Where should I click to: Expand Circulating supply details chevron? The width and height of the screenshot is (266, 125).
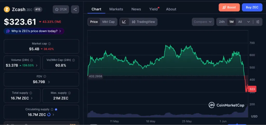coord(53,115)
